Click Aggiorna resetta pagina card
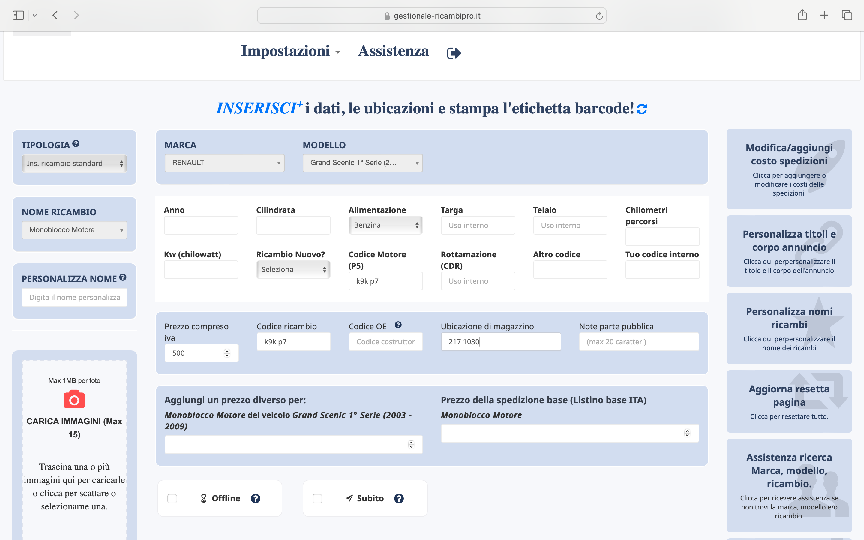This screenshot has width=864, height=540. coord(789,401)
